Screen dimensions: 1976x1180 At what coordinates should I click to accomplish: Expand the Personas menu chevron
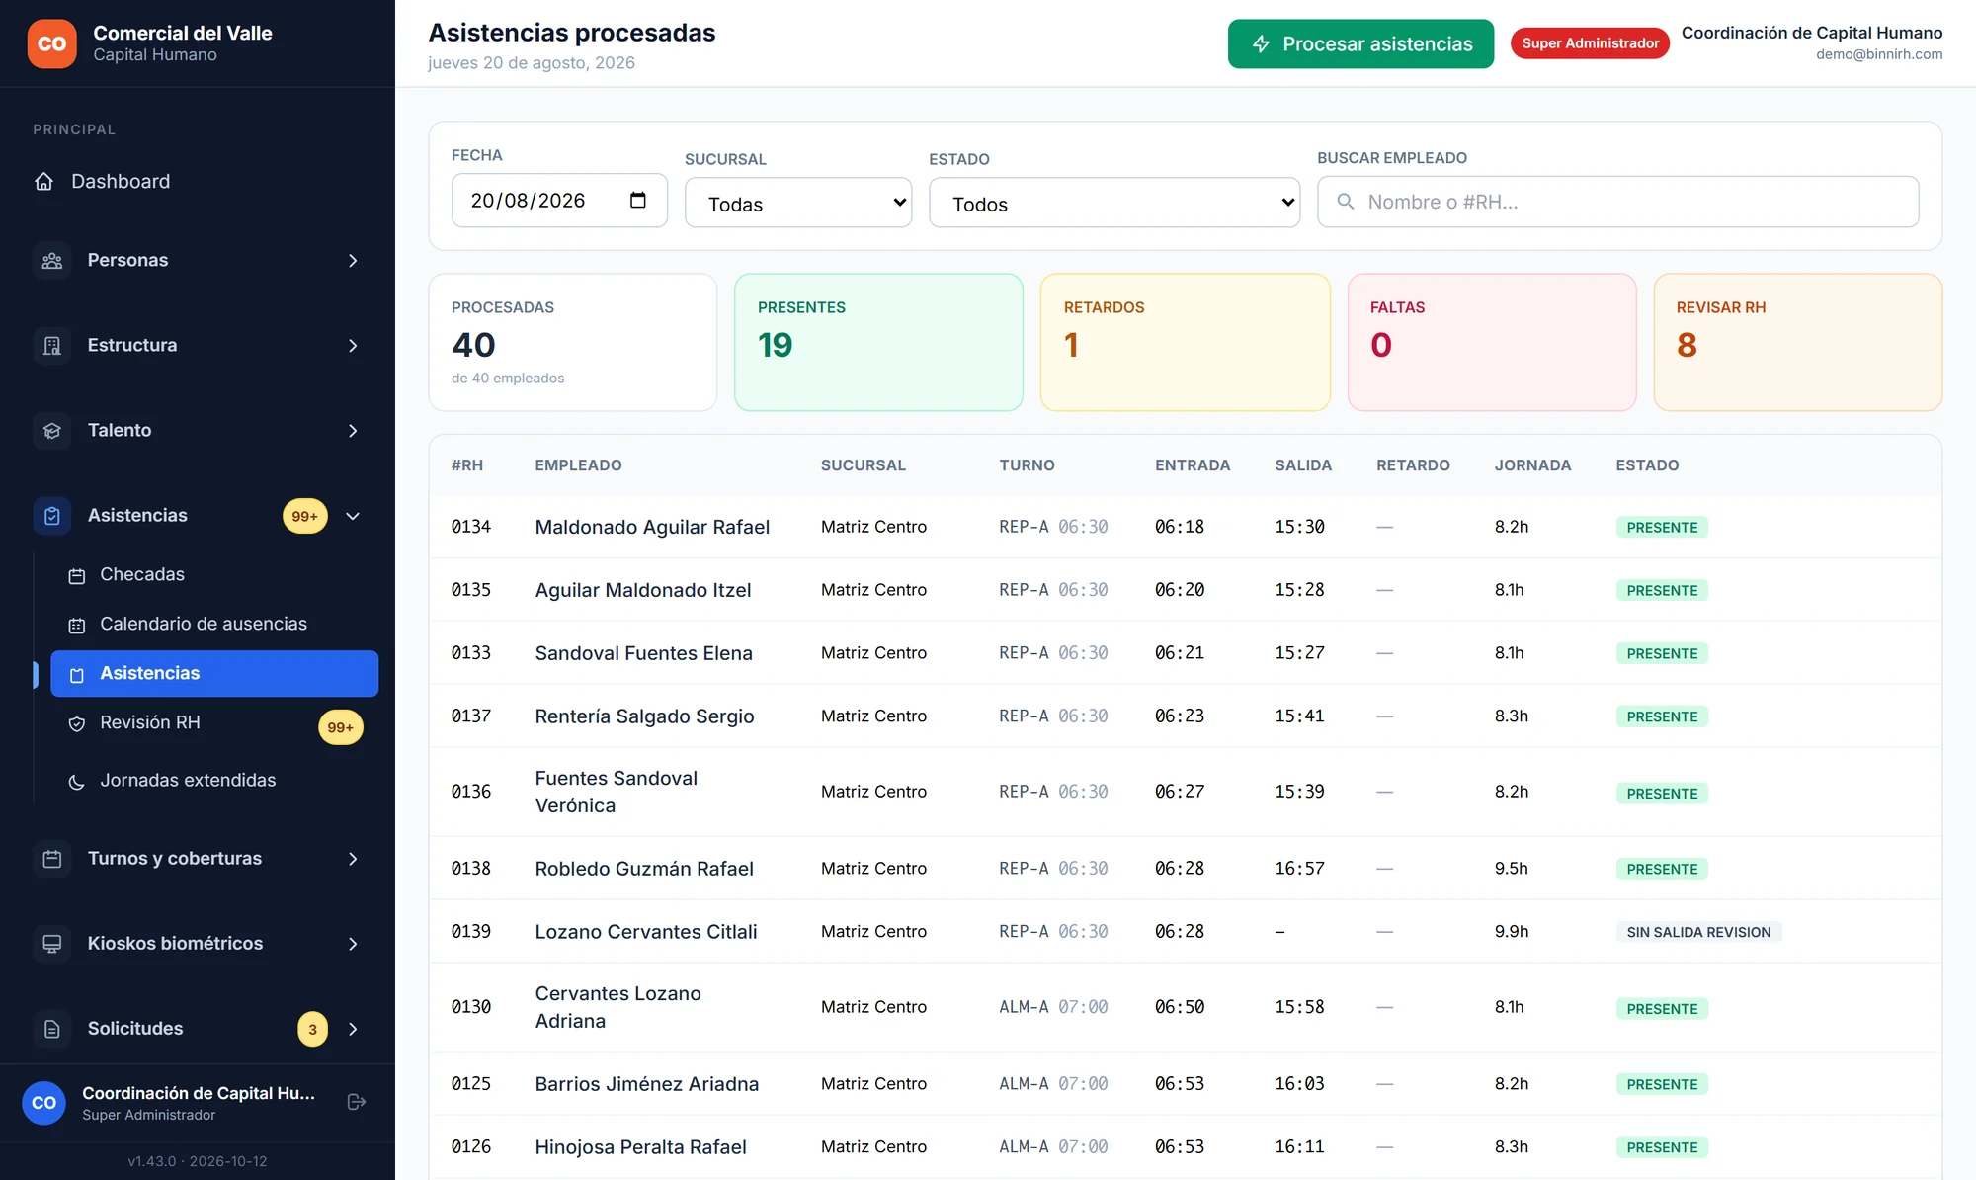pyautogui.click(x=353, y=261)
